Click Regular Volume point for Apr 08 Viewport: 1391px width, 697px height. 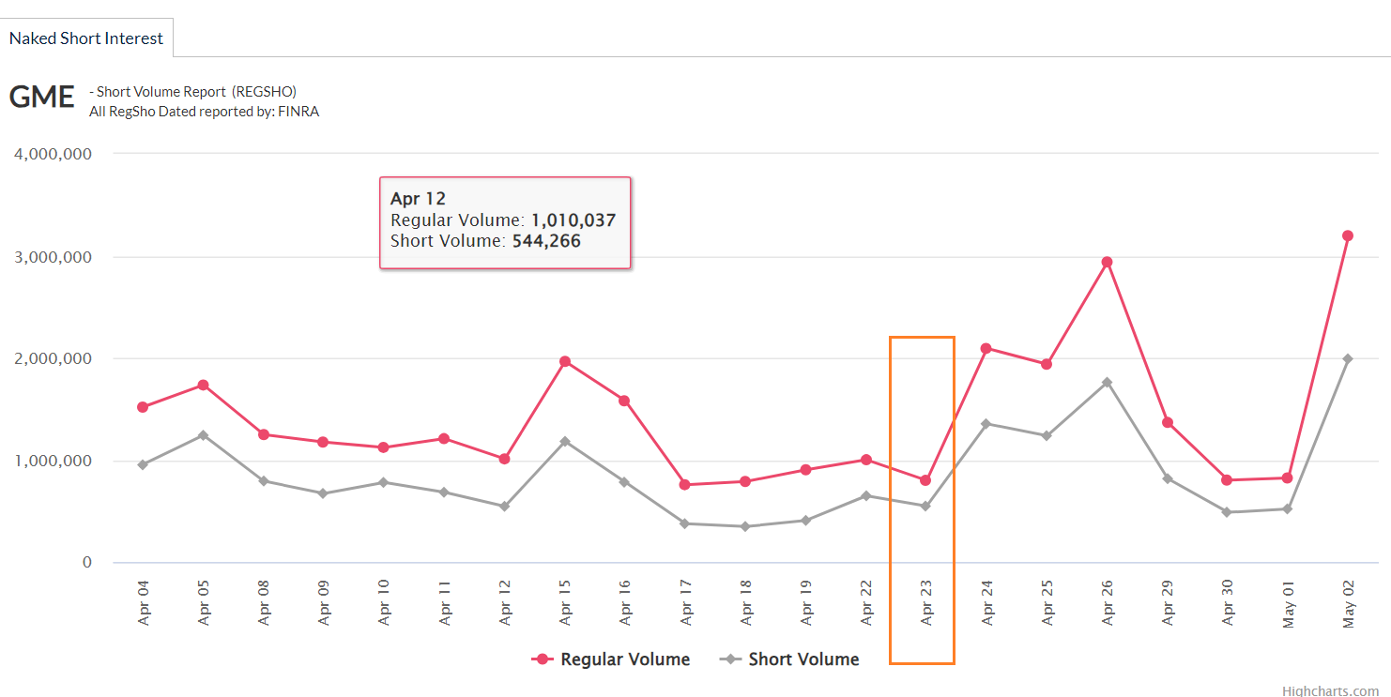264,434
